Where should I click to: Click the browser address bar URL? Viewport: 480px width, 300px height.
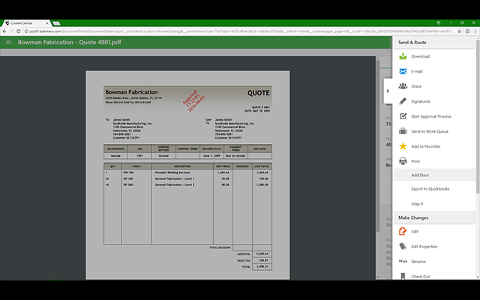241,31
